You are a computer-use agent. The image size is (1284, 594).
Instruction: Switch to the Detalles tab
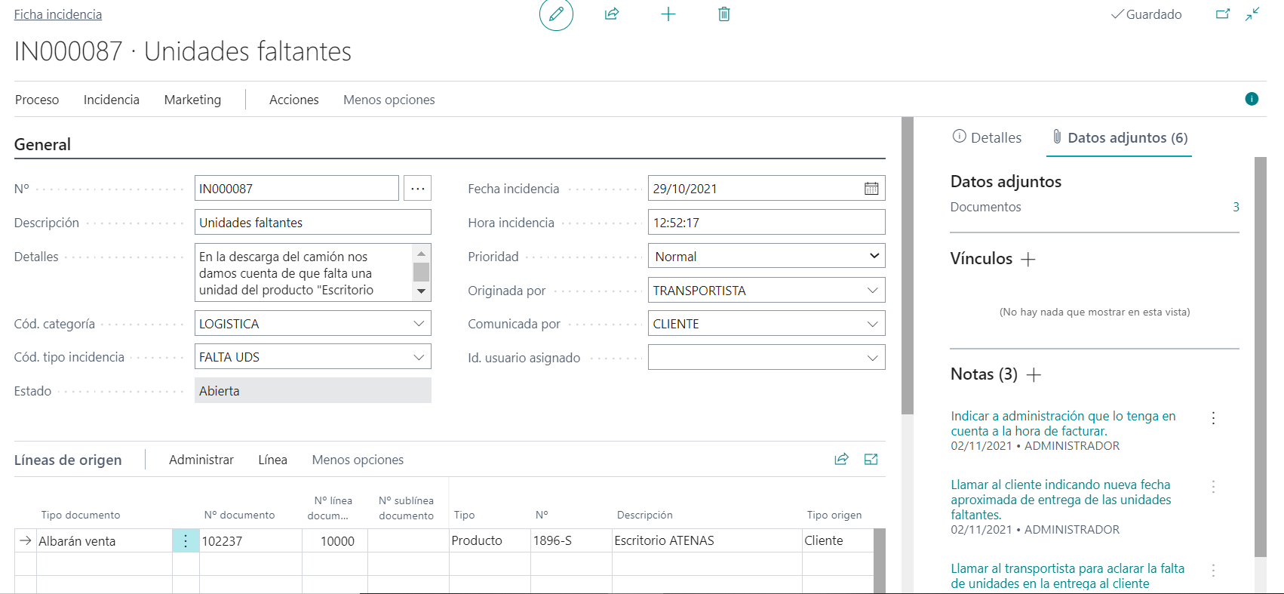[x=988, y=137]
